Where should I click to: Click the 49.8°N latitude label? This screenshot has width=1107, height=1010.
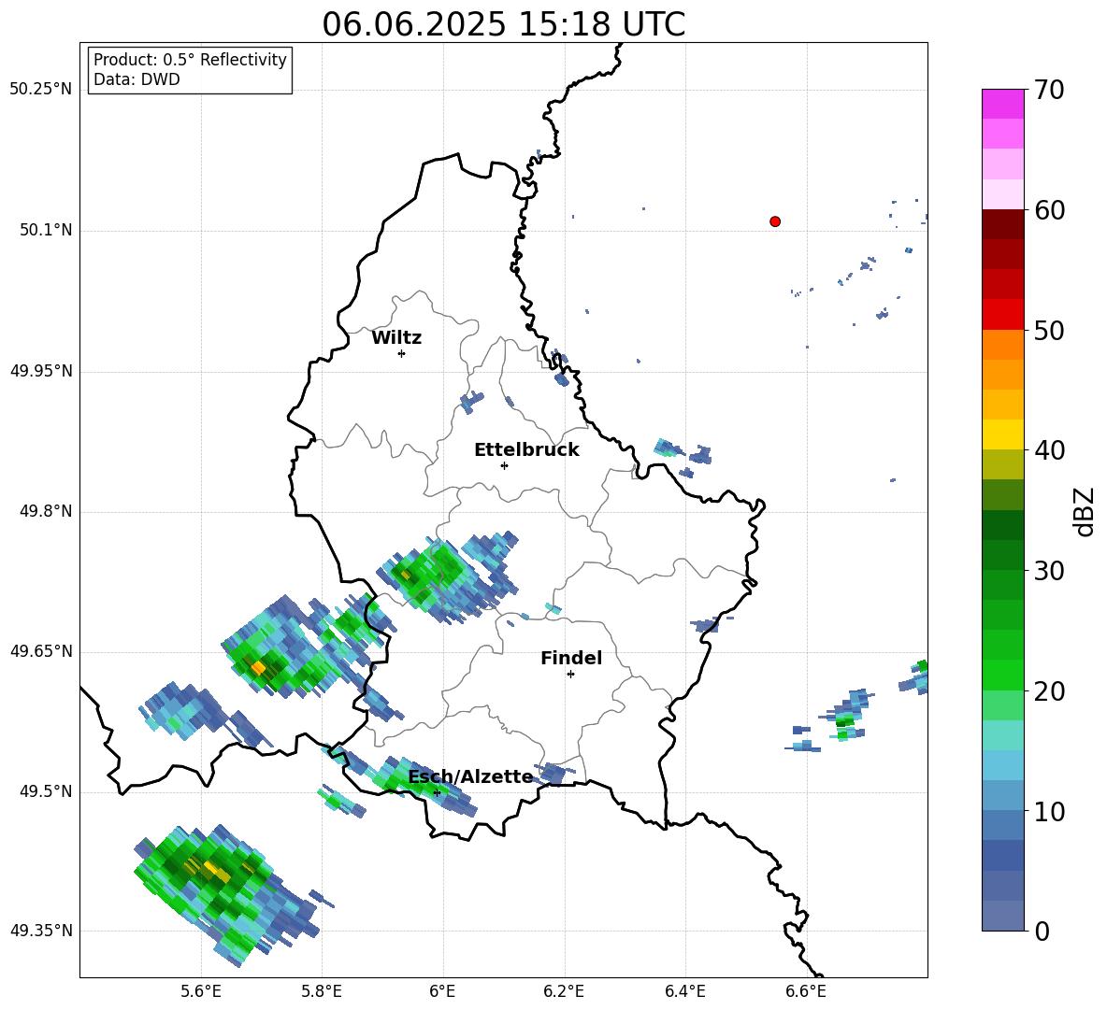tap(46, 511)
